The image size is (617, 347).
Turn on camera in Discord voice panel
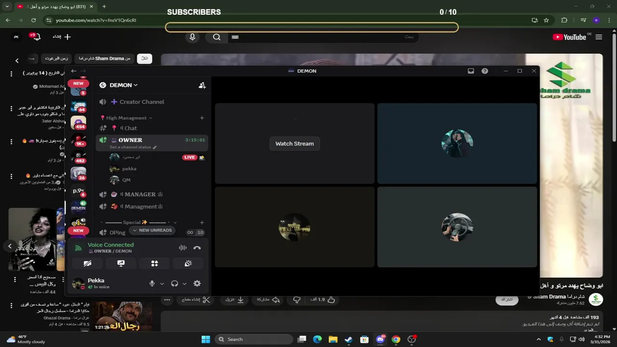pos(87,264)
